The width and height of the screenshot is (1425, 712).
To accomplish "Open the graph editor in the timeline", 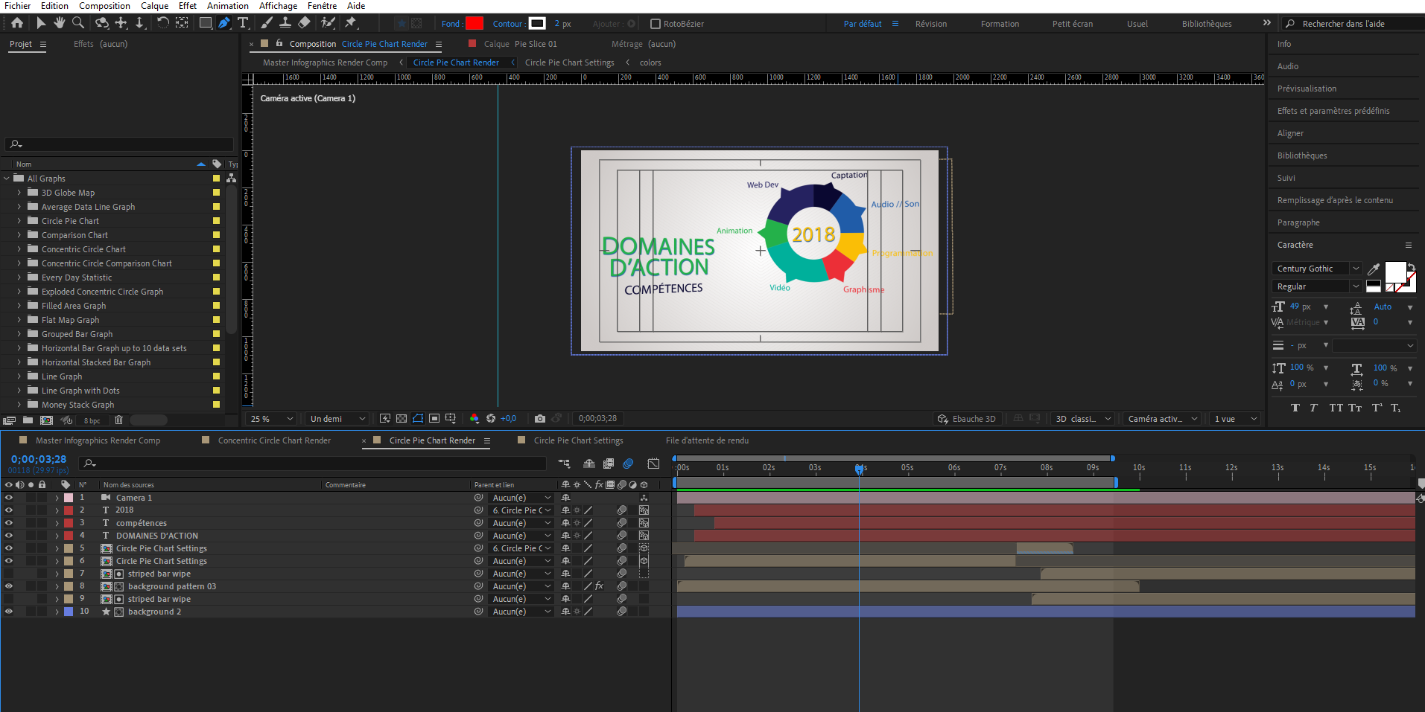I will pos(653,464).
